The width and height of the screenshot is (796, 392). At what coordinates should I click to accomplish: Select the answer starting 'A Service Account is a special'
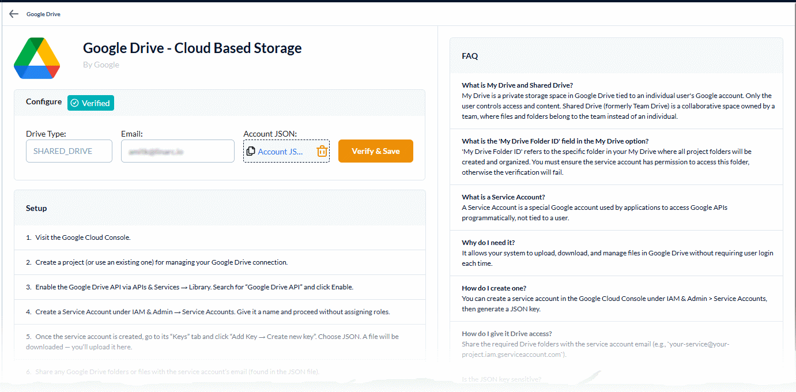[594, 213]
